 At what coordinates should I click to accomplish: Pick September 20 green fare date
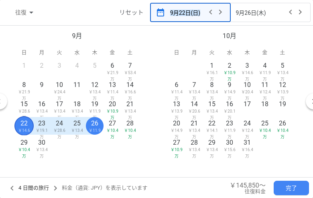pos(112,107)
